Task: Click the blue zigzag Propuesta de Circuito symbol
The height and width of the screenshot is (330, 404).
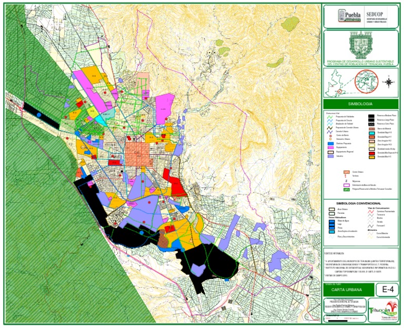Action: pyautogui.click(x=330, y=120)
